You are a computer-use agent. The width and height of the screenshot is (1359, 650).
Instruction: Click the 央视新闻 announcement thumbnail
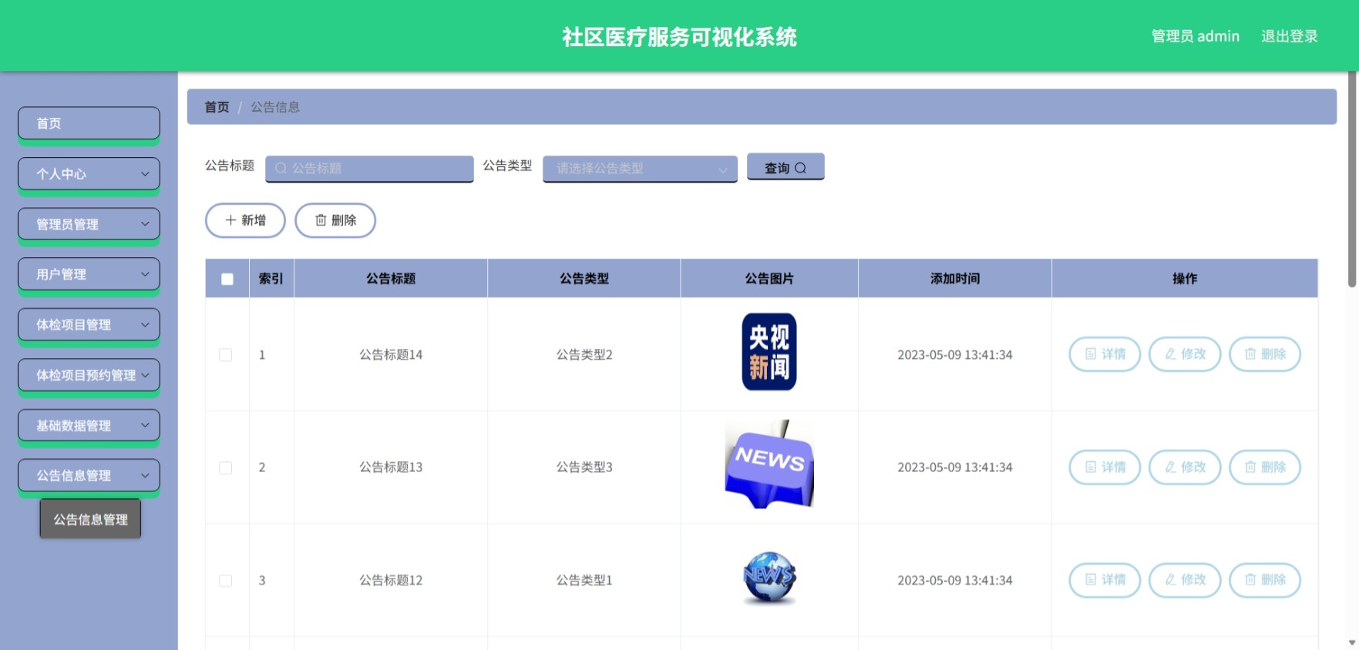tap(769, 352)
